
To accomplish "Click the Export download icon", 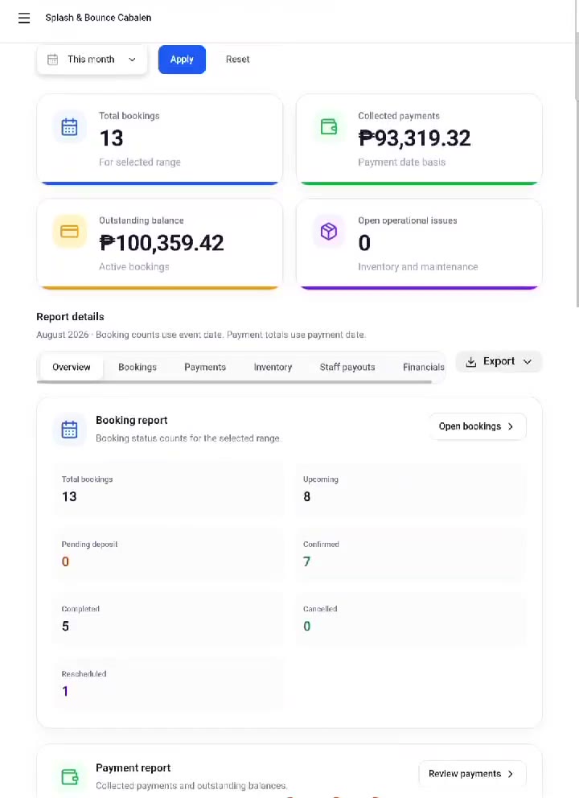I will point(471,362).
